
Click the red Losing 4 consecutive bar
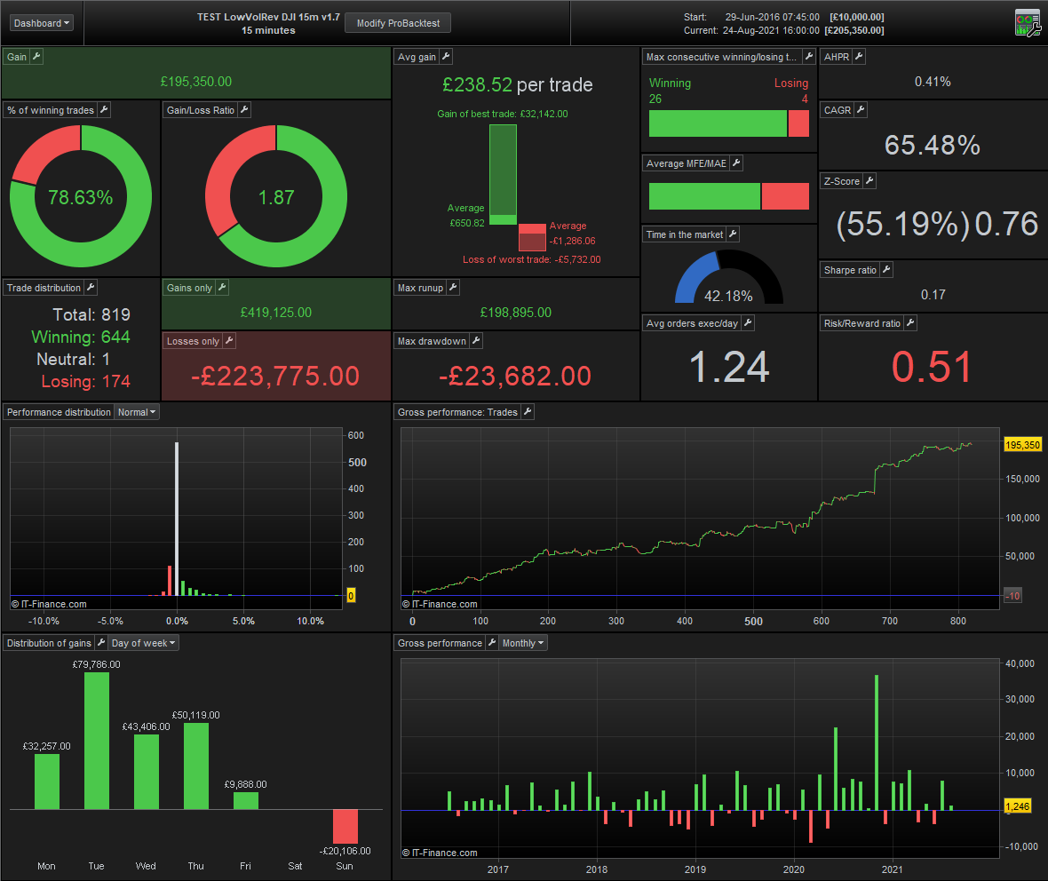[798, 123]
